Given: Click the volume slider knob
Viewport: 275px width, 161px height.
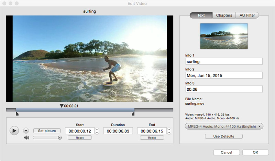Looking at the screenshot, I should click(59, 138).
